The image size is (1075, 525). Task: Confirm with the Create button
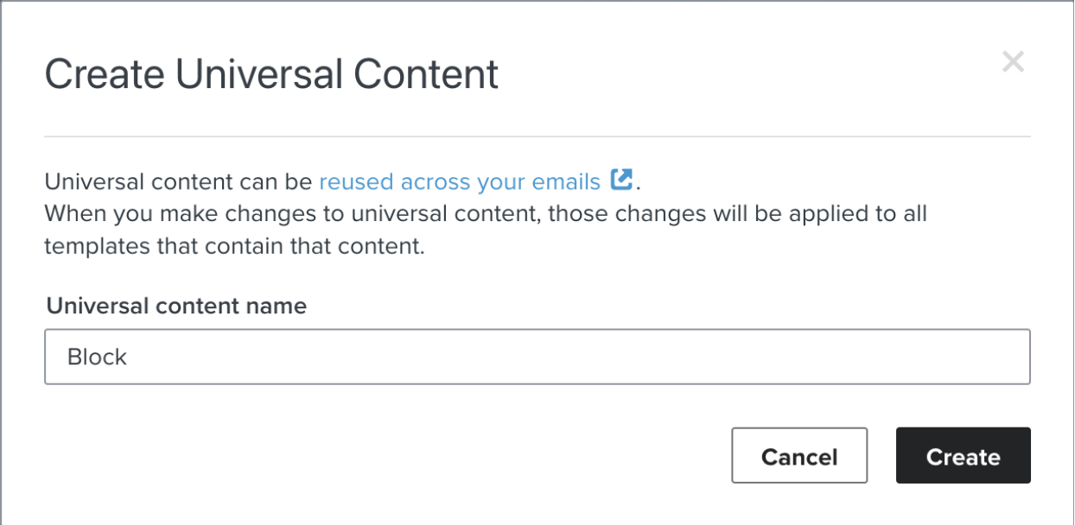pos(963,456)
